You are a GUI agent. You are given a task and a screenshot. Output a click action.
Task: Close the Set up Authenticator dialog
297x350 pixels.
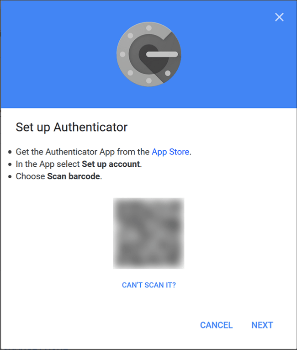coord(279,17)
